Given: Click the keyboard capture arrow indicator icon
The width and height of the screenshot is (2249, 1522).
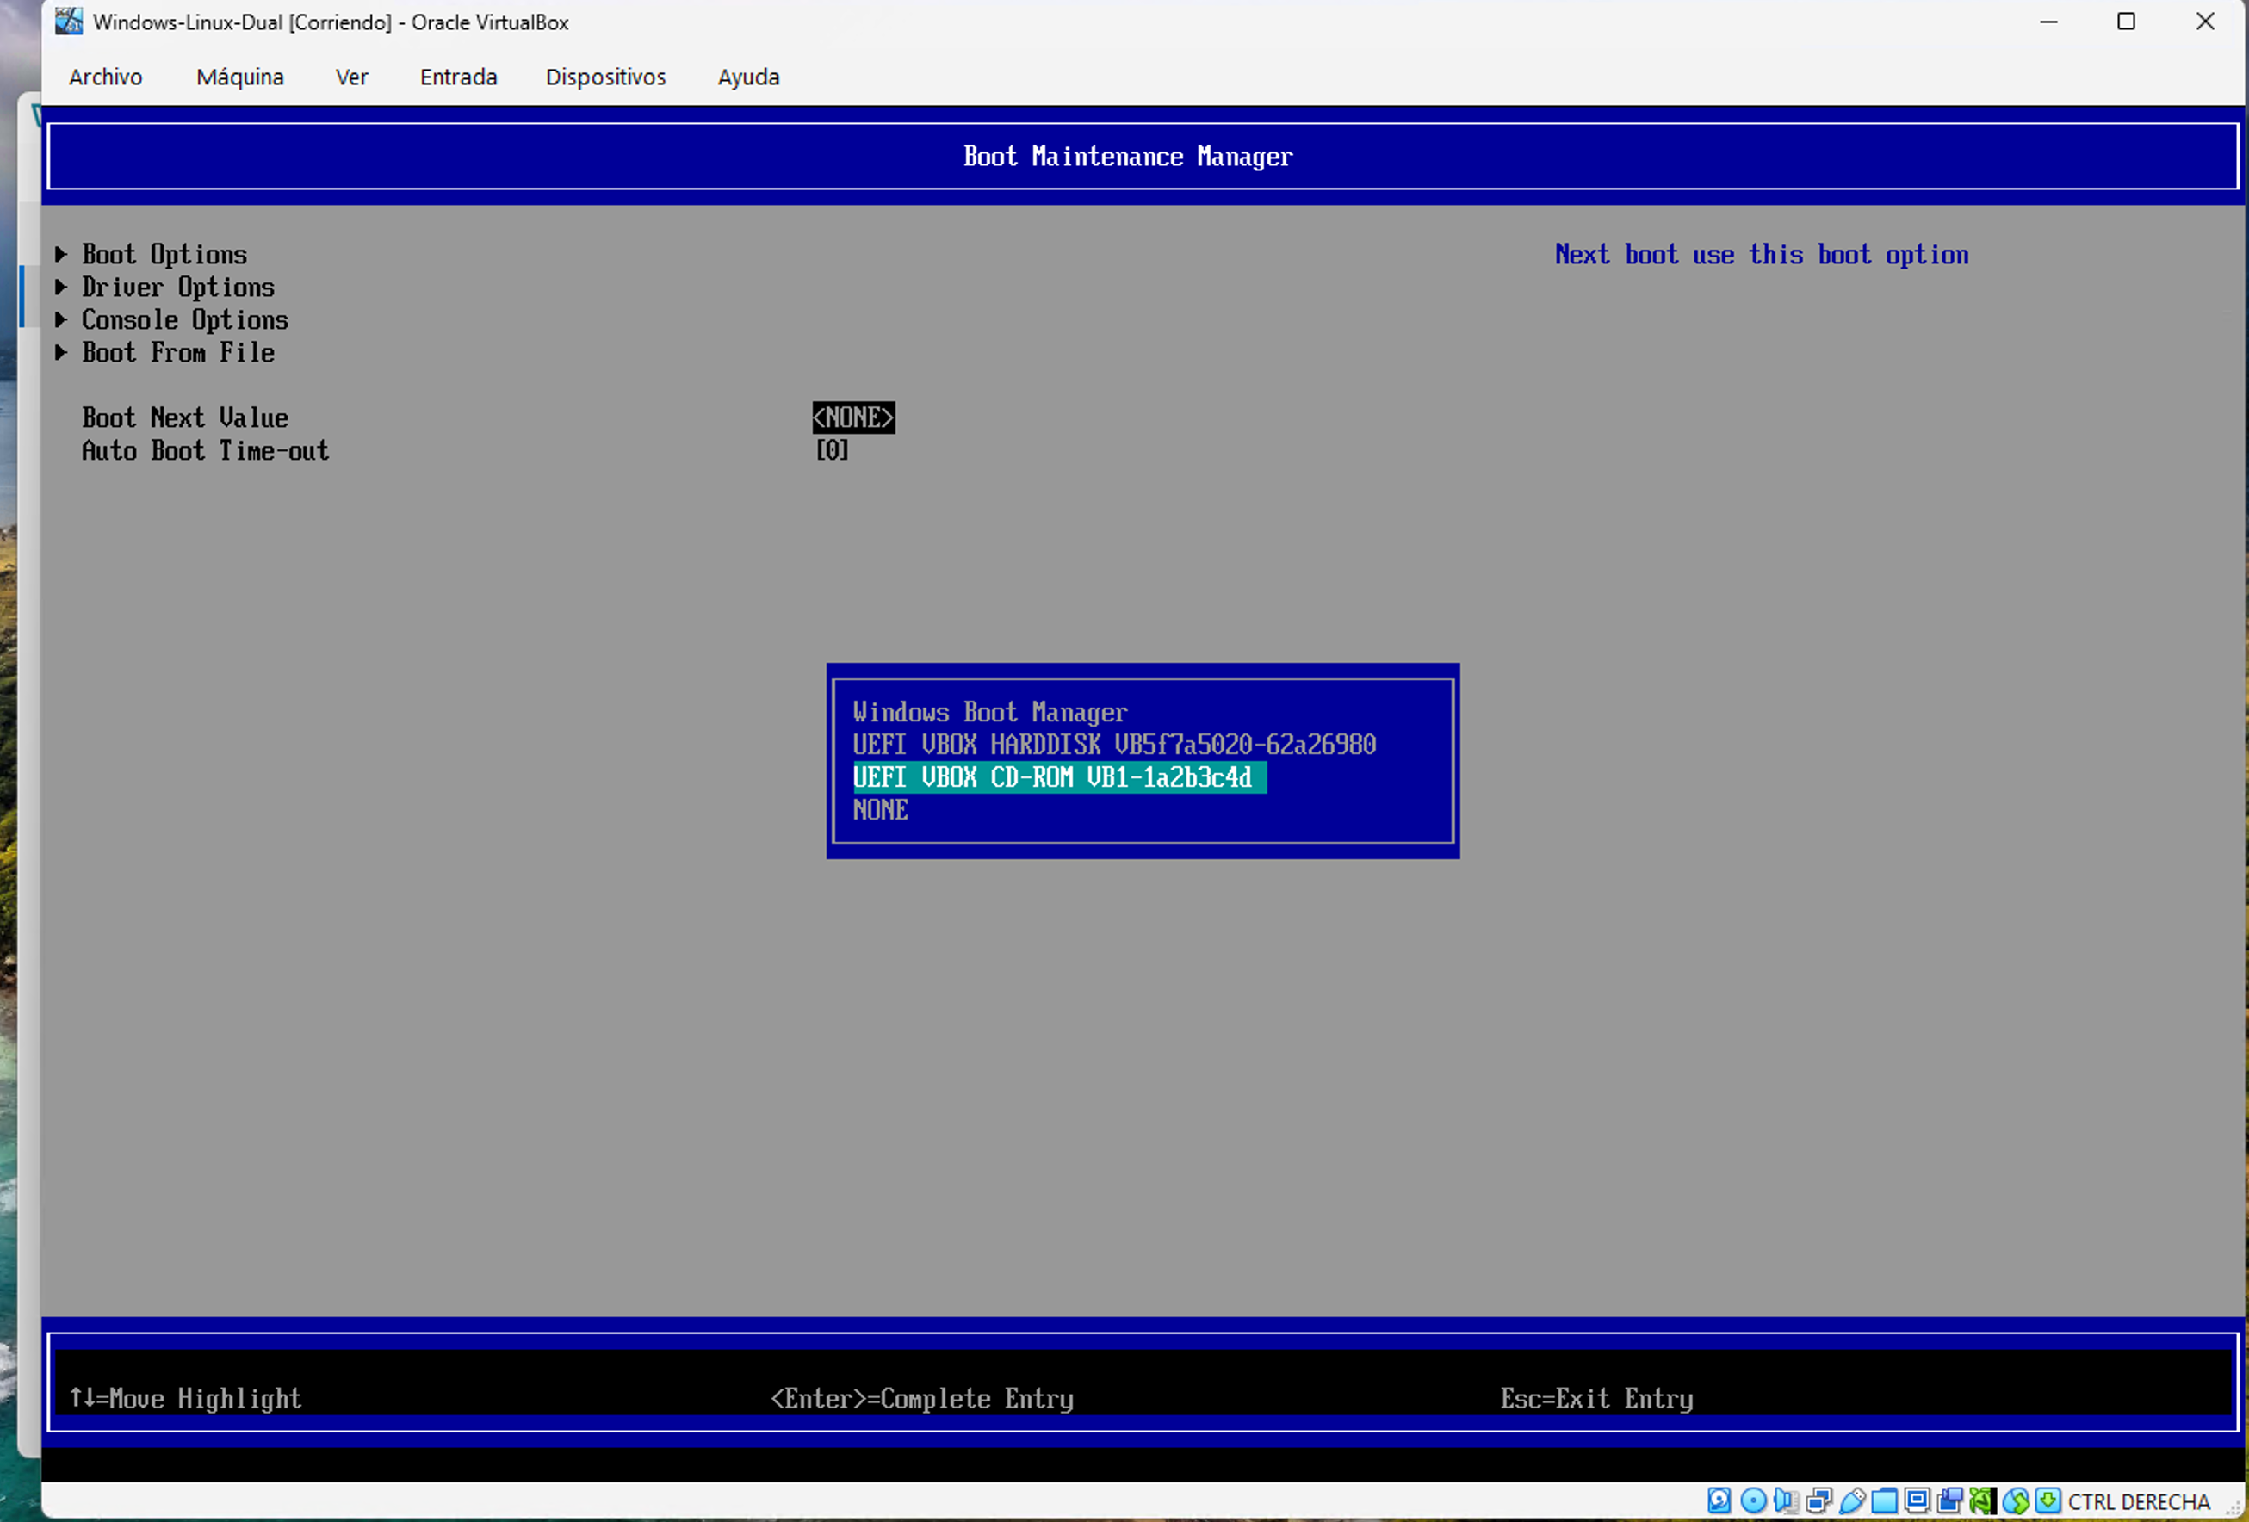Looking at the screenshot, I should (x=2048, y=1500).
